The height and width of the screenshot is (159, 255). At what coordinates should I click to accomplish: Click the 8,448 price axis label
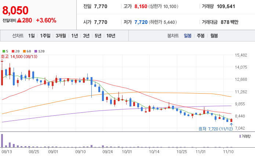tap(240, 116)
